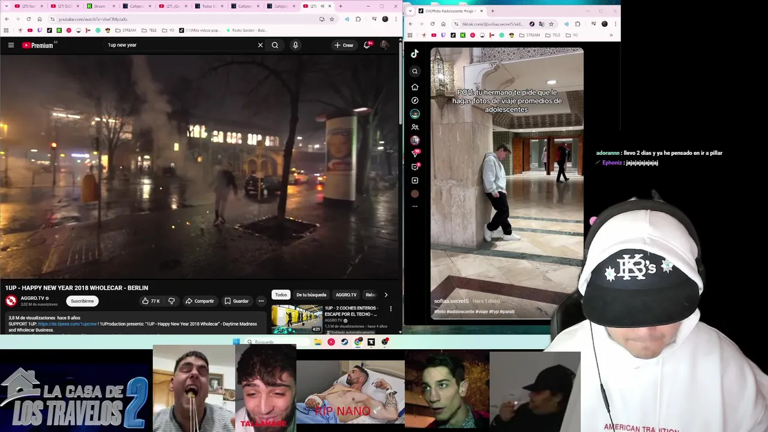Open options for the 2 Coches Enteros video

point(391,309)
